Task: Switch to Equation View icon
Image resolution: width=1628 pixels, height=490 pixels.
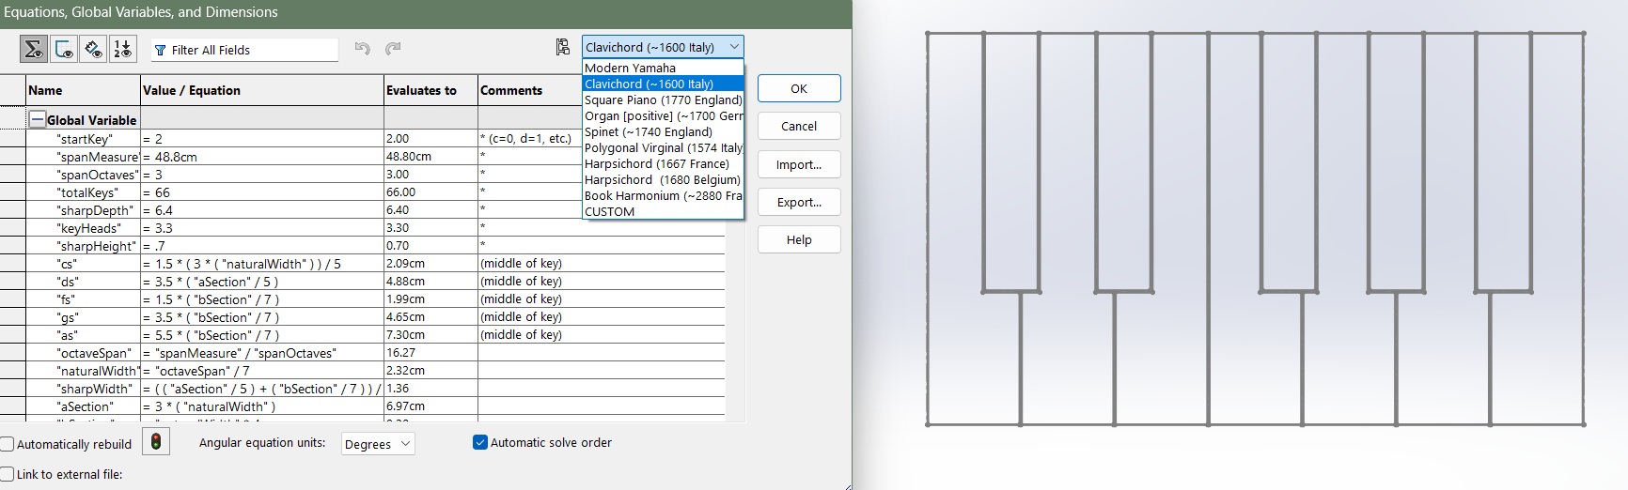Action: tap(34, 49)
